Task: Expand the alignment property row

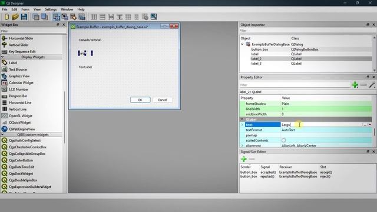Action: [242, 145]
